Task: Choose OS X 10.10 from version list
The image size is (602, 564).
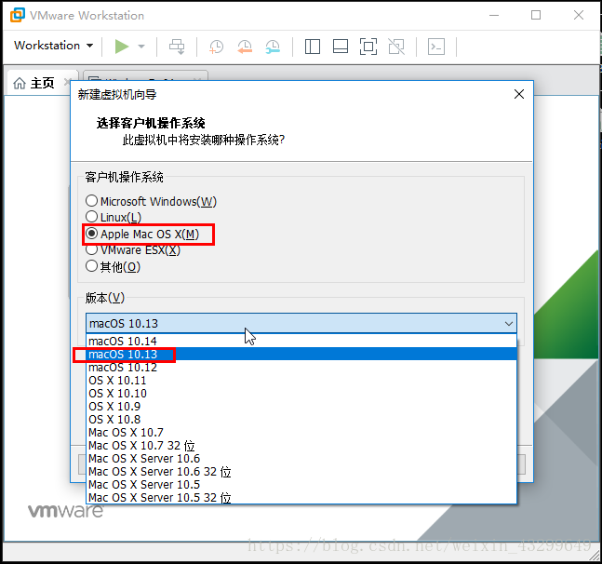Action: [x=301, y=393]
